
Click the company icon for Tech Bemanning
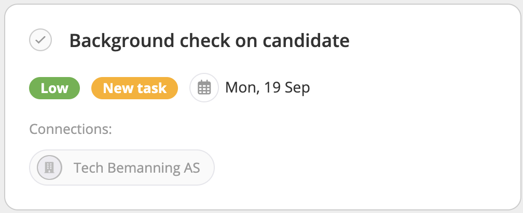50,168
